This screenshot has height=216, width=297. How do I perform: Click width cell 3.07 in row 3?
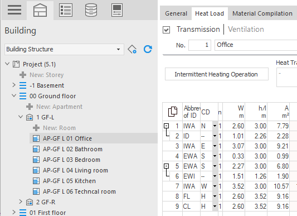click(234, 146)
